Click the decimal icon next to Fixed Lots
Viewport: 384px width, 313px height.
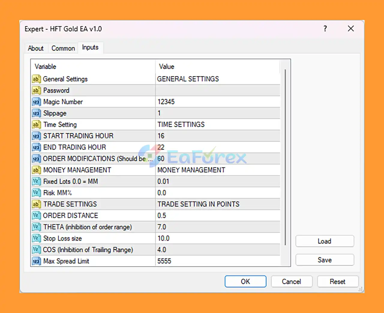[x=36, y=182]
